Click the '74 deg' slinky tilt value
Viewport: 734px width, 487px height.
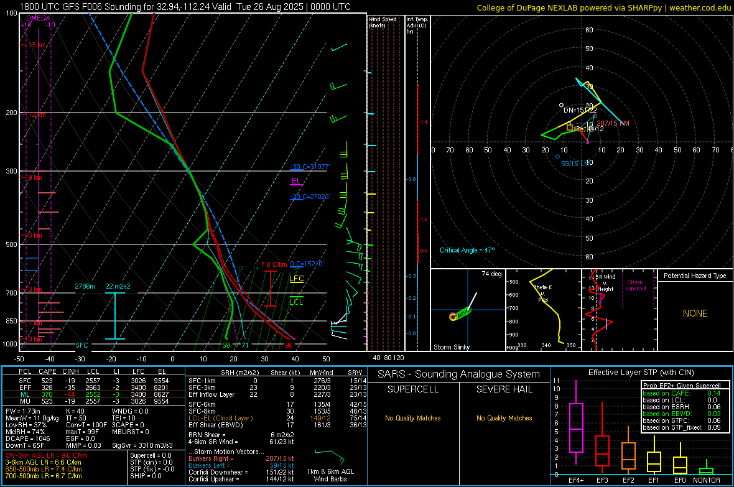point(491,274)
